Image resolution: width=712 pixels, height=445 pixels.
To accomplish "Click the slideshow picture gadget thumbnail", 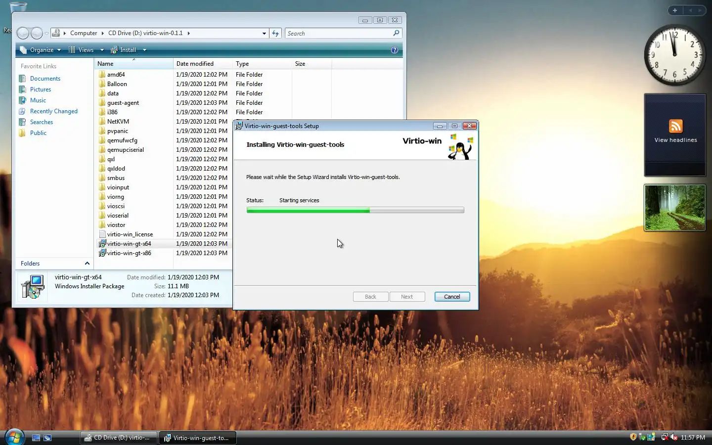I will pos(674,208).
